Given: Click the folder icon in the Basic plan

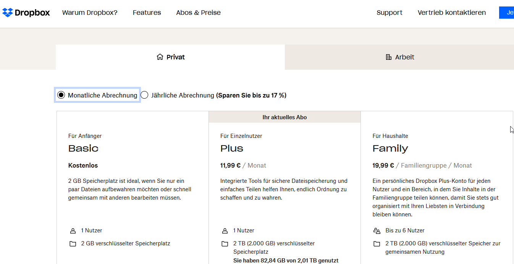Looking at the screenshot, I should tap(73, 244).
